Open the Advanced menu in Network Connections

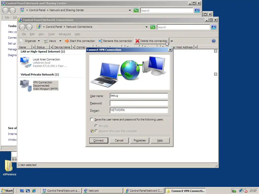(x=64, y=34)
